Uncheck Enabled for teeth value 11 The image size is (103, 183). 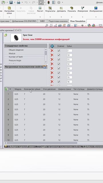point(59,59)
